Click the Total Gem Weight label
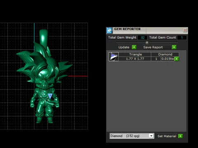Viewport: 198px width, 148px height. 122,37
